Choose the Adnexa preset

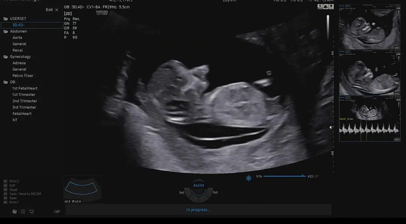(x=19, y=63)
